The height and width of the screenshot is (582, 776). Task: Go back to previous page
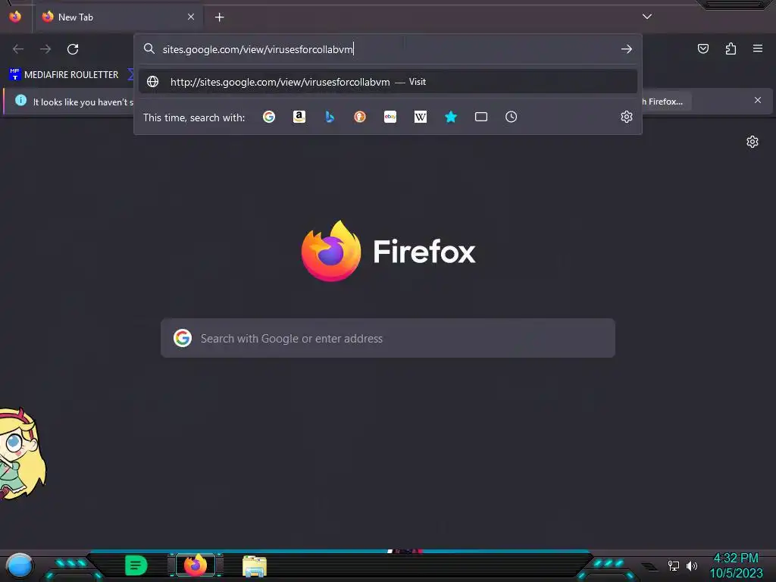click(18, 49)
